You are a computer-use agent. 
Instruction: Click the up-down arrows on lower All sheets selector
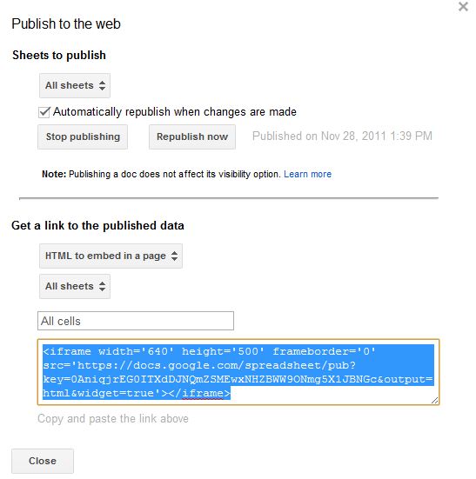102,287
